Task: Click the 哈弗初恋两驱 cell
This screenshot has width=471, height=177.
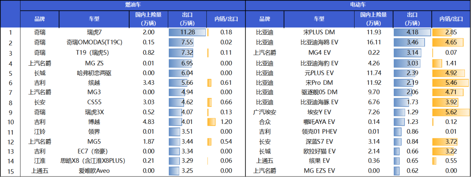Action: coord(94,73)
